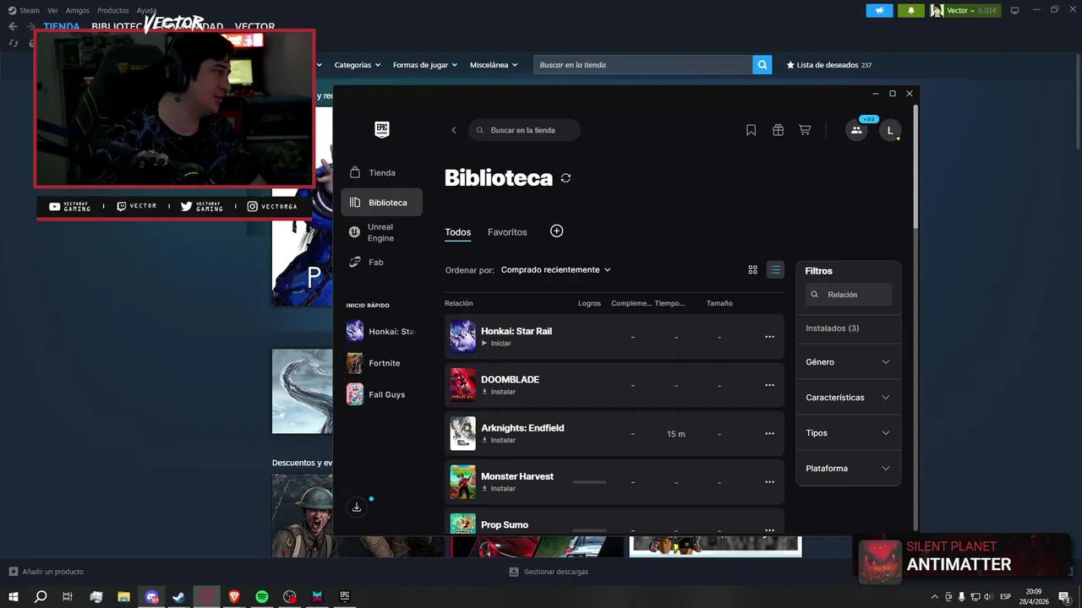Screen dimensions: 1082x608
Task: Switch to the Todos tab
Action: point(458,232)
